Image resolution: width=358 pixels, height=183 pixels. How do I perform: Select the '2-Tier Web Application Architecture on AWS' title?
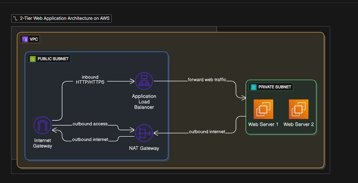(x=65, y=18)
